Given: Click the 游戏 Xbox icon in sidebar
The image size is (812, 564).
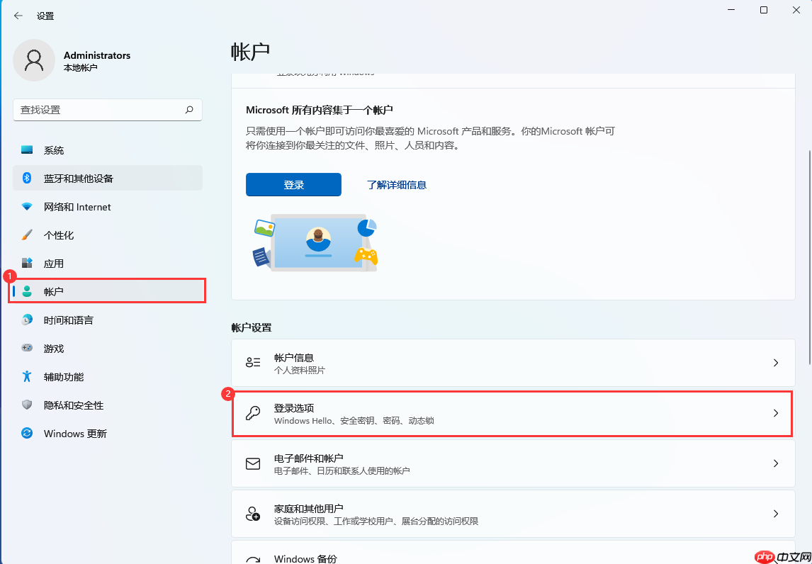Looking at the screenshot, I should [26, 348].
